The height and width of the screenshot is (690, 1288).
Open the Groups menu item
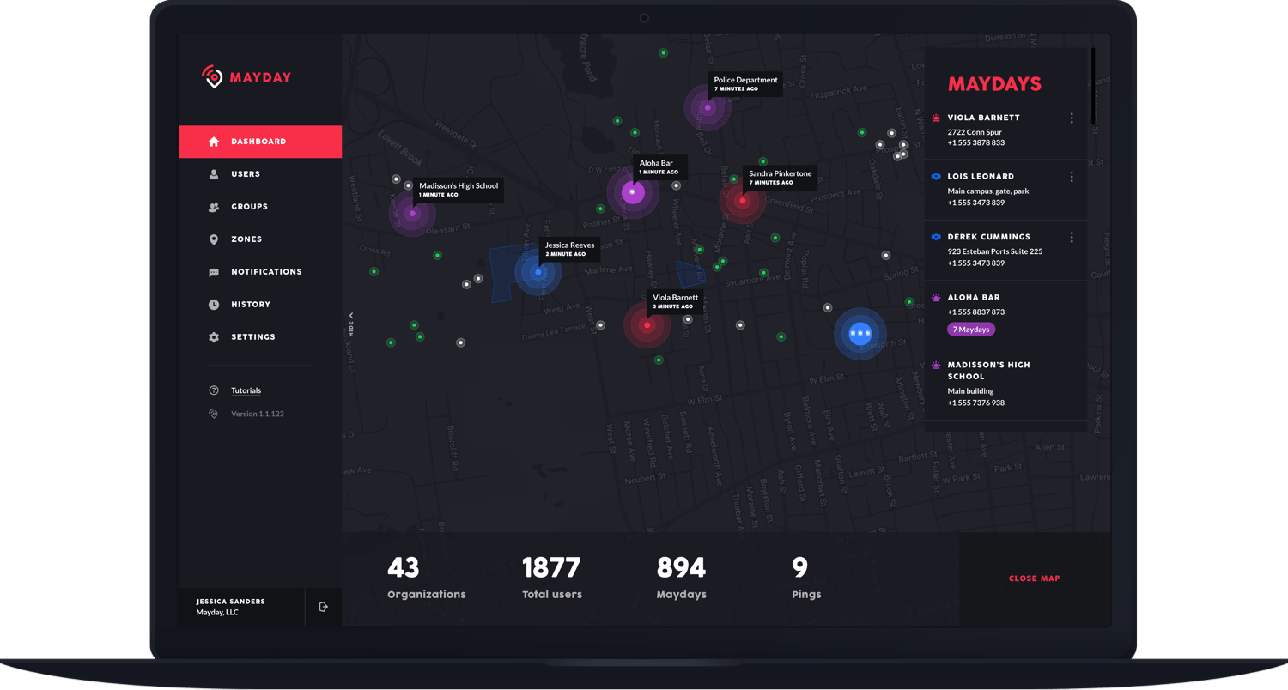pyautogui.click(x=249, y=207)
